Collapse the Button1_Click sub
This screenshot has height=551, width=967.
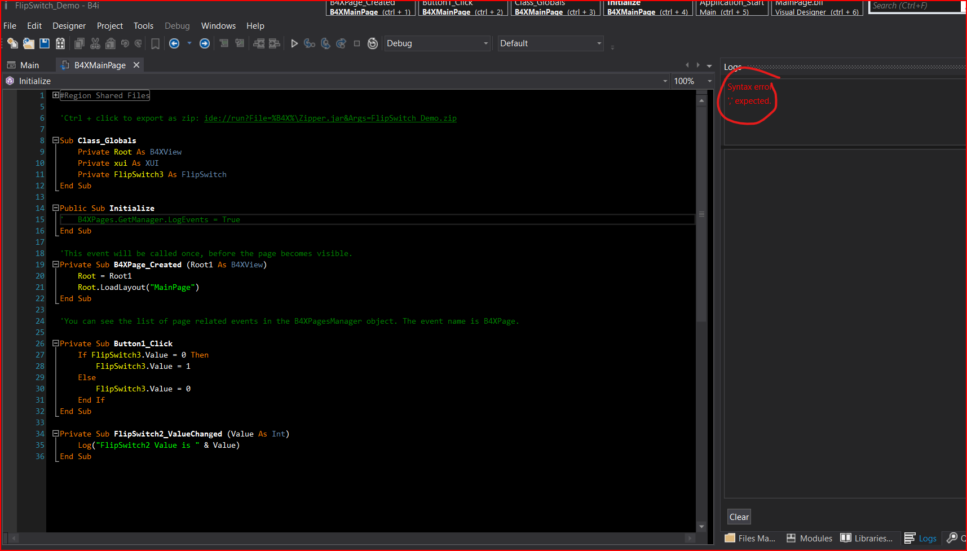click(x=56, y=343)
